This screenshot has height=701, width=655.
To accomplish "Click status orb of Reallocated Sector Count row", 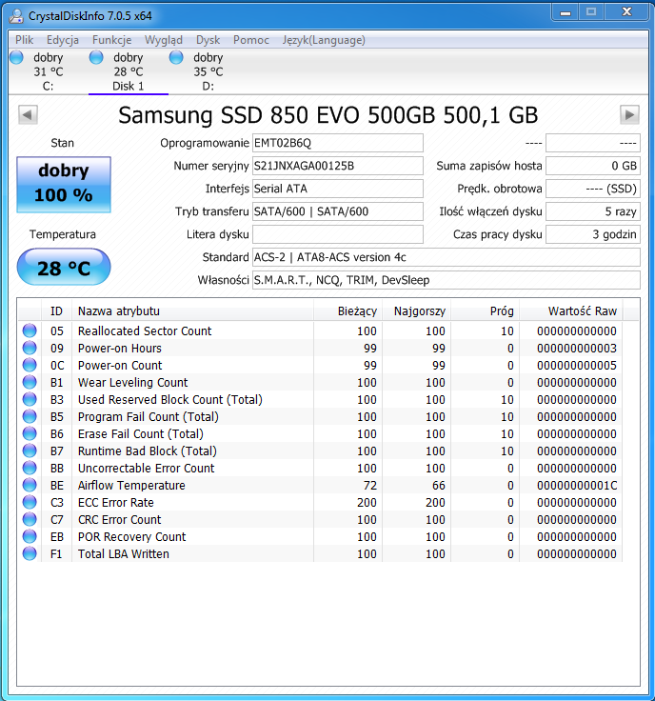I will [30, 330].
